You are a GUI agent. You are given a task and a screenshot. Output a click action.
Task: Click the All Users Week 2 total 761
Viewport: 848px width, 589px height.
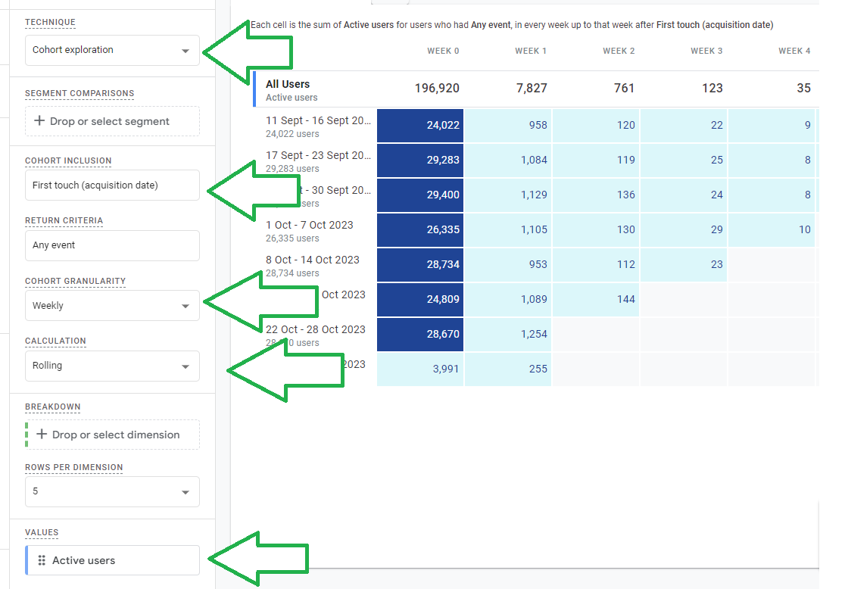[624, 88]
